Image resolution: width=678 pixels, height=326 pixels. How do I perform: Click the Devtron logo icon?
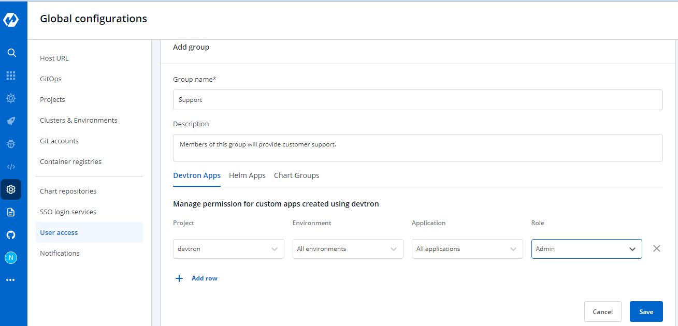11,20
